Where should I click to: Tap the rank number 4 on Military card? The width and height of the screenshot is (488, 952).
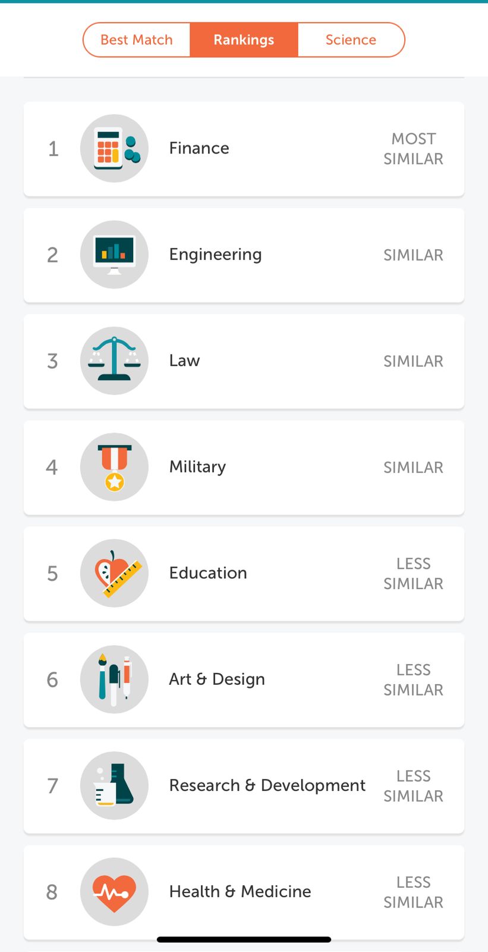(52, 467)
